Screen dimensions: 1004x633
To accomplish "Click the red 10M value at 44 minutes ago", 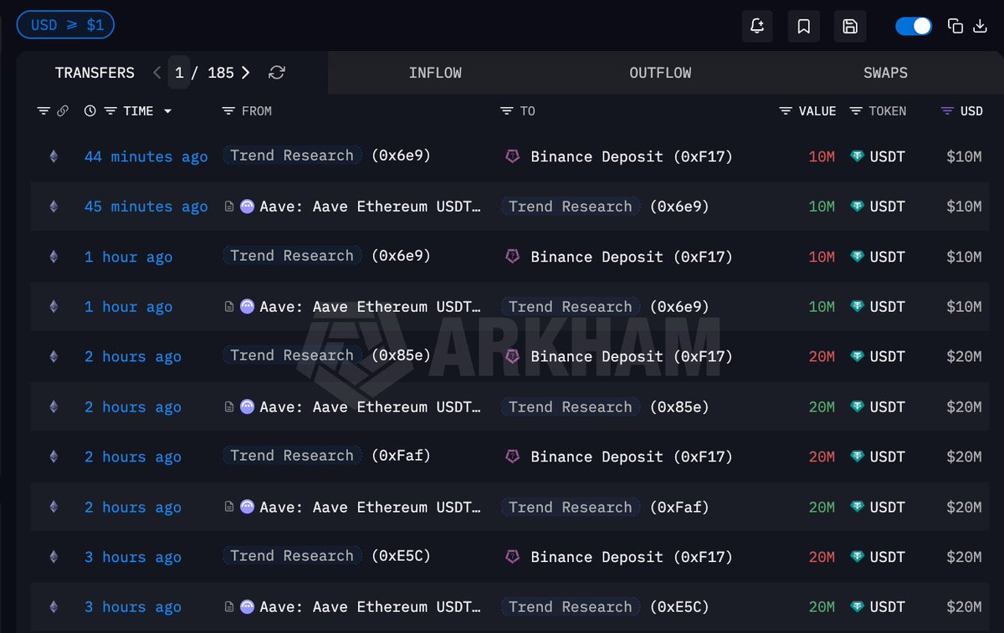I will click(x=822, y=156).
